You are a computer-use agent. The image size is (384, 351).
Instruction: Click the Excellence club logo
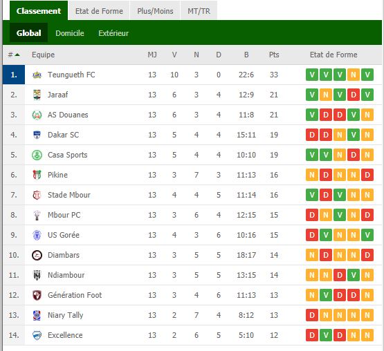37,335
